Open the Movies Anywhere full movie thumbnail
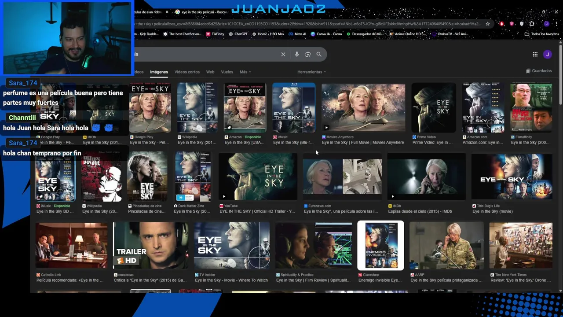Viewport: 563px width, 317px height. [x=363, y=108]
